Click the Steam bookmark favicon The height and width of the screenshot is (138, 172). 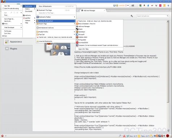(77, 29)
